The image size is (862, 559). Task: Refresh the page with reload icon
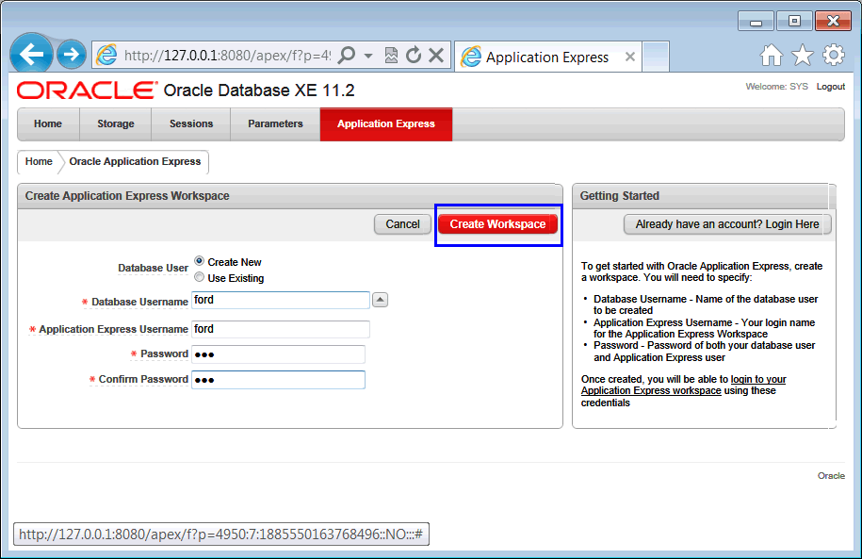pyautogui.click(x=414, y=55)
